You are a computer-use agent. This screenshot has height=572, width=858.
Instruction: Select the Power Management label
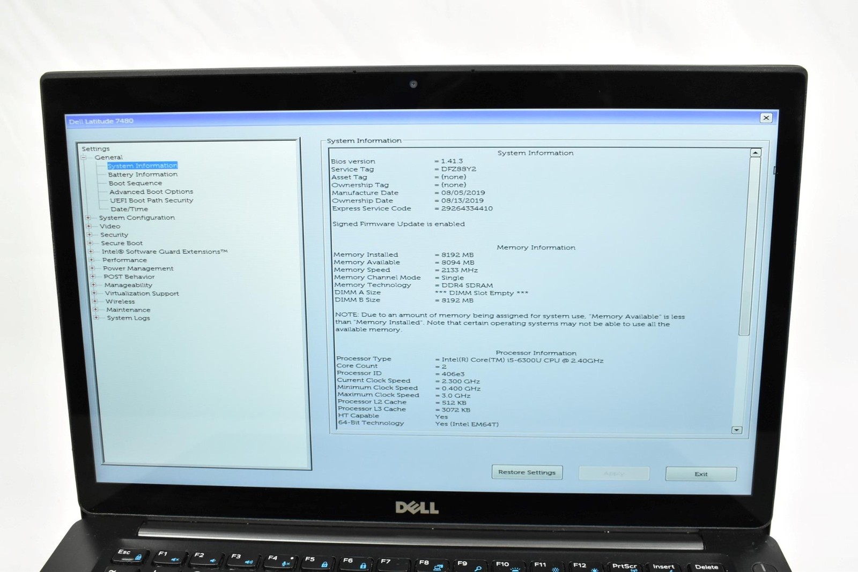point(138,268)
